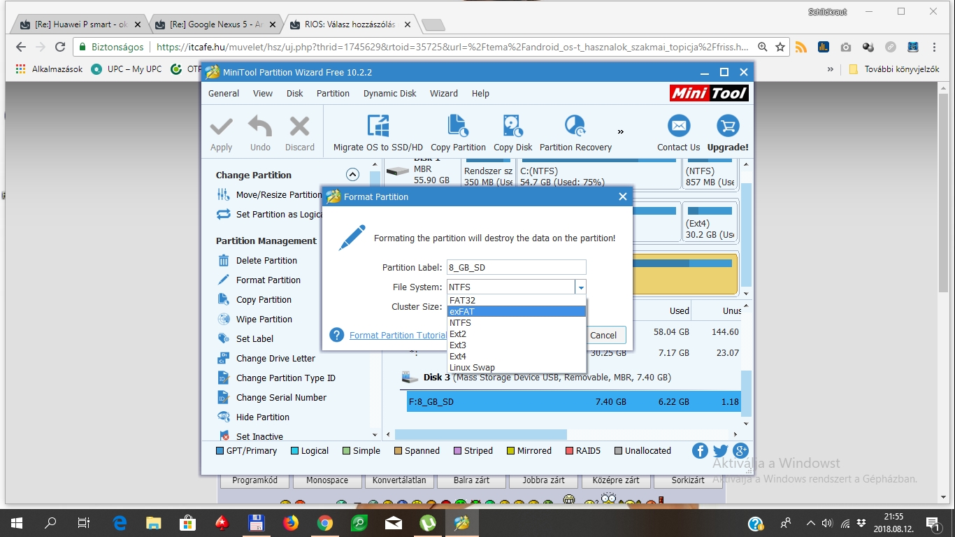The width and height of the screenshot is (955, 537).
Task: Open Windows Start menu
Action: point(17,522)
